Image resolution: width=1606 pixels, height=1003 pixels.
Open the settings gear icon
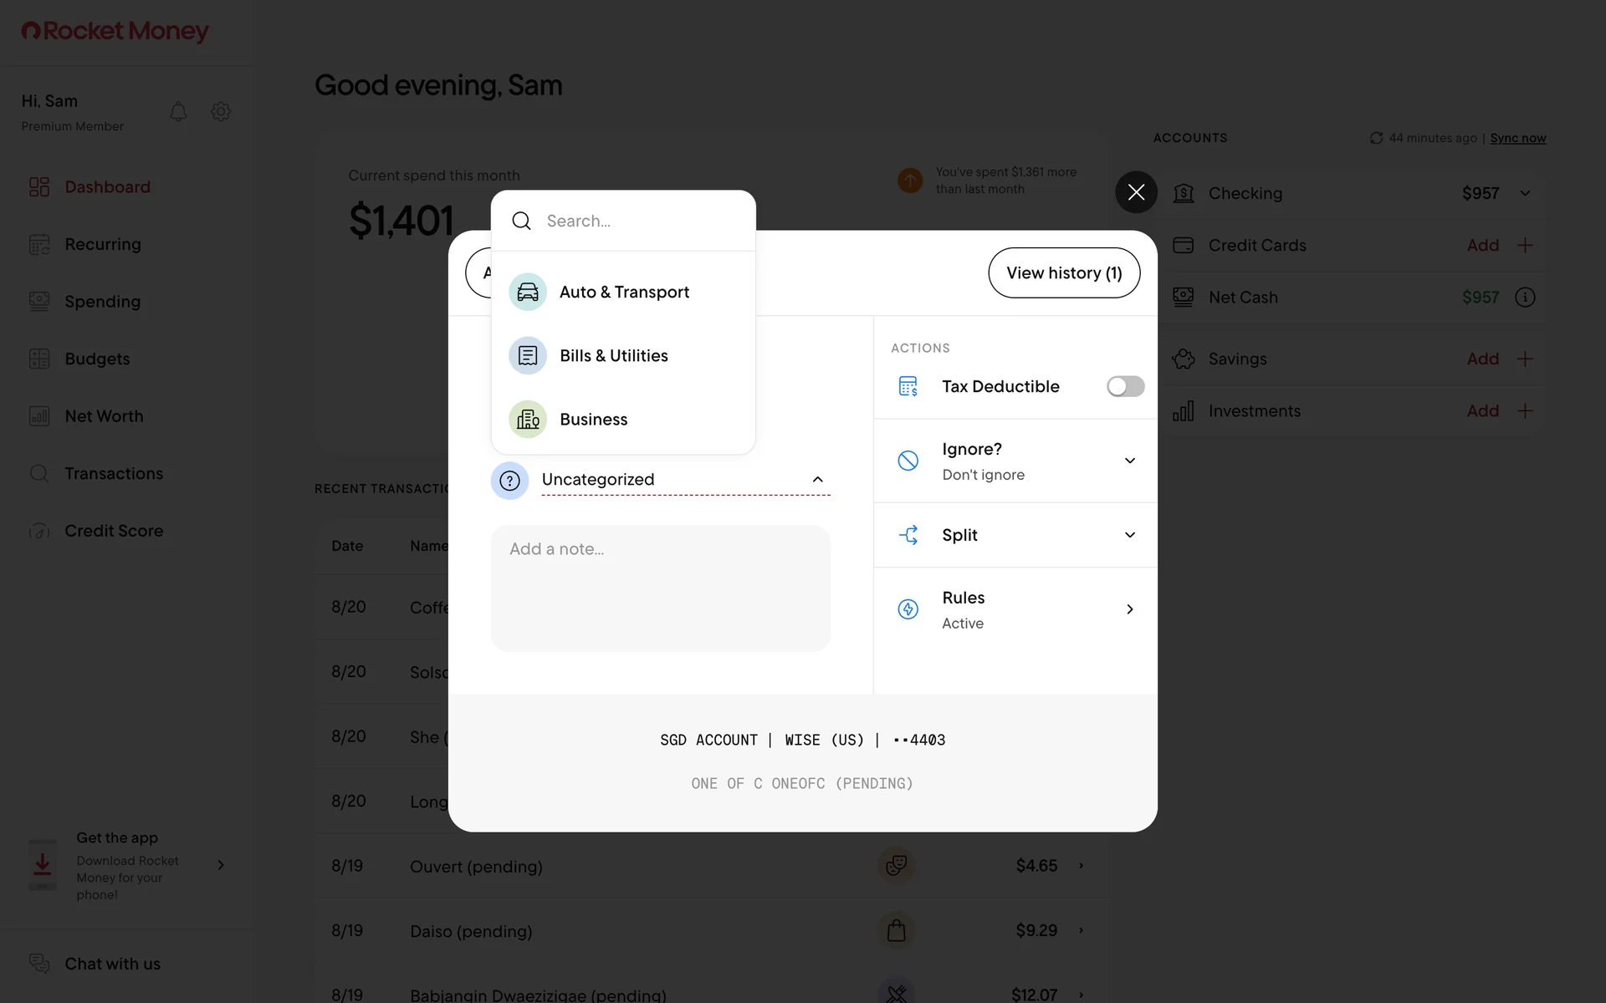(x=221, y=111)
